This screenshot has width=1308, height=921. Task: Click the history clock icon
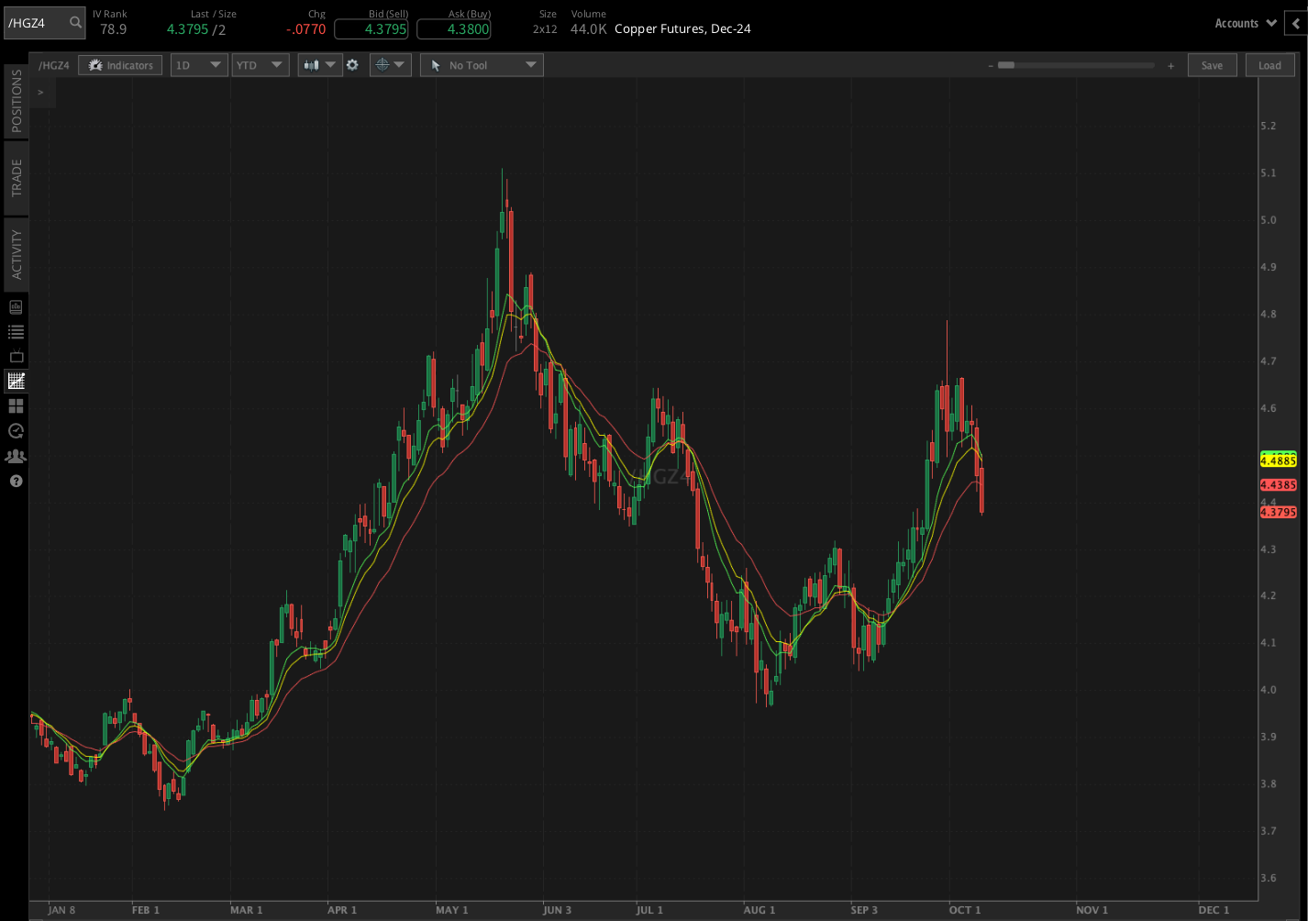pos(16,430)
